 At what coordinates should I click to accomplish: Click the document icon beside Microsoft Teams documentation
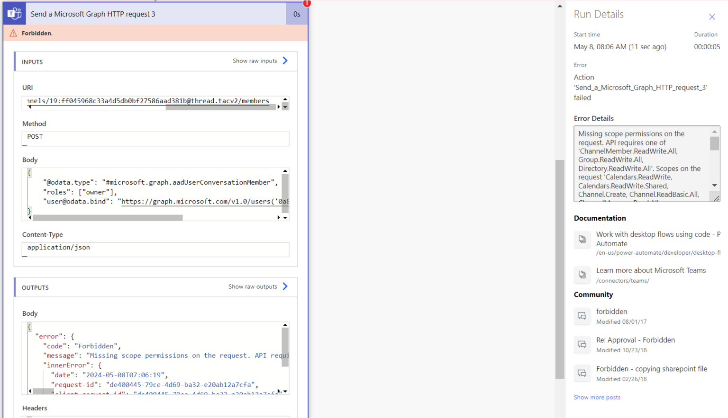tap(582, 275)
